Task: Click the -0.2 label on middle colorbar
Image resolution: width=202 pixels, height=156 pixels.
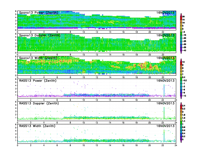Action: coord(184,81)
